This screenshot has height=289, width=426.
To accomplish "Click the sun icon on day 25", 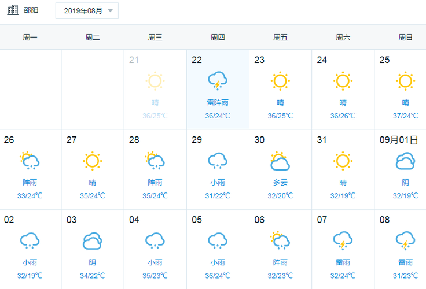I will 405,81.
